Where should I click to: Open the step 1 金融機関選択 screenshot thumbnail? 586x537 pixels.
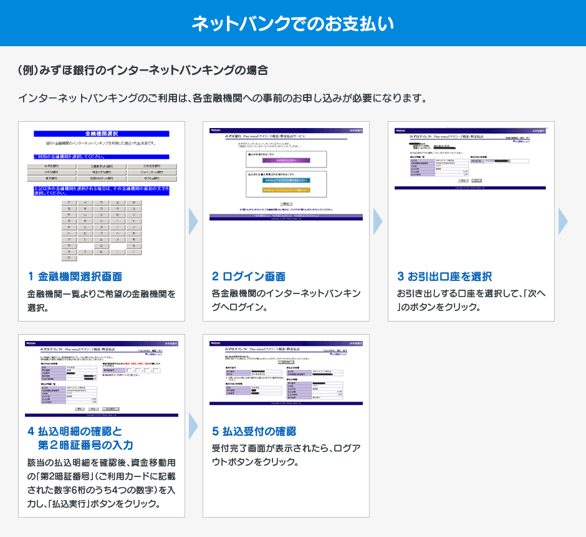tap(102, 194)
